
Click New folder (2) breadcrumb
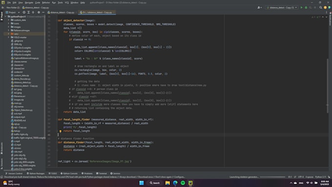pyautogui.click(x=13, y=8)
